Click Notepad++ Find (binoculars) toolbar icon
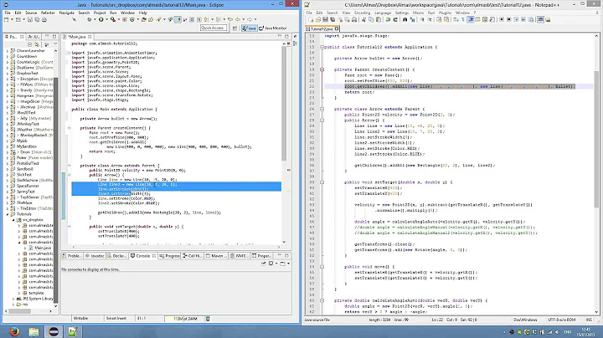This screenshot has width=603, height=338. pyautogui.click(x=405, y=19)
